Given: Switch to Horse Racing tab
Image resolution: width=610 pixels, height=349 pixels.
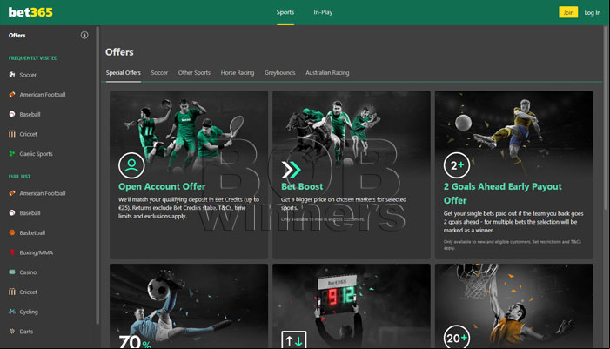Looking at the screenshot, I should 238,73.
